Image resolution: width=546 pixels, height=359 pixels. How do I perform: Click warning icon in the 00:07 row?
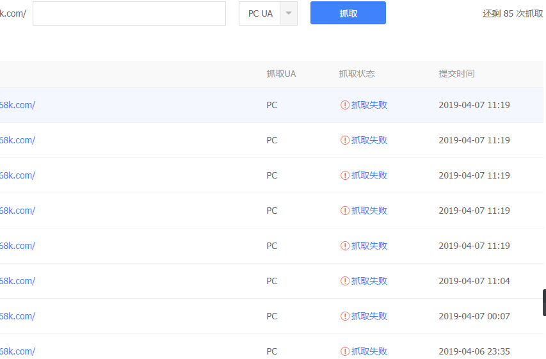pyautogui.click(x=345, y=316)
